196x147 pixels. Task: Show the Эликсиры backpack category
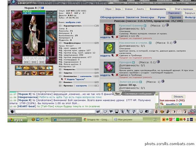[147, 17]
